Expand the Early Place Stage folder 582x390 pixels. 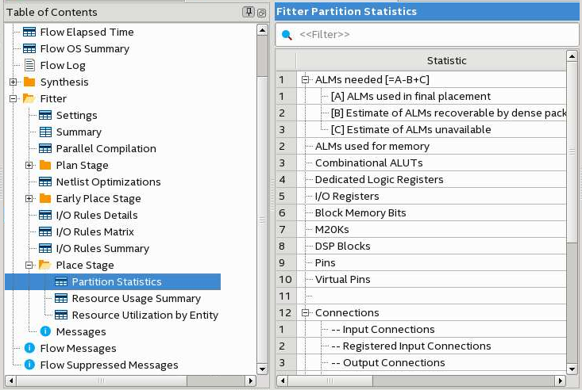pyautogui.click(x=29, y=198)
